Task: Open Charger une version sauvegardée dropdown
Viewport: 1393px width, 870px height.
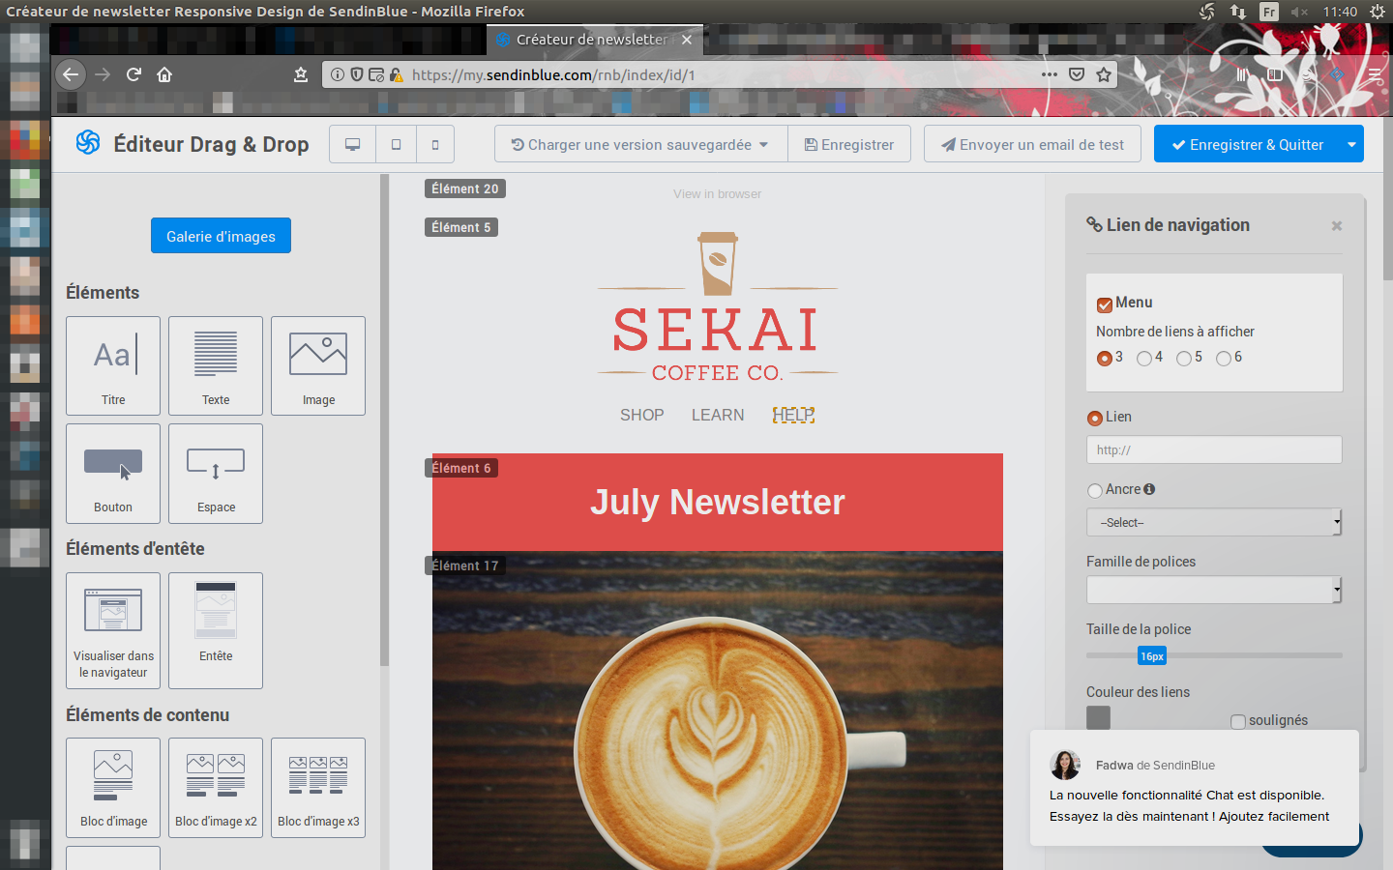Action: click(x=640, y=144)
